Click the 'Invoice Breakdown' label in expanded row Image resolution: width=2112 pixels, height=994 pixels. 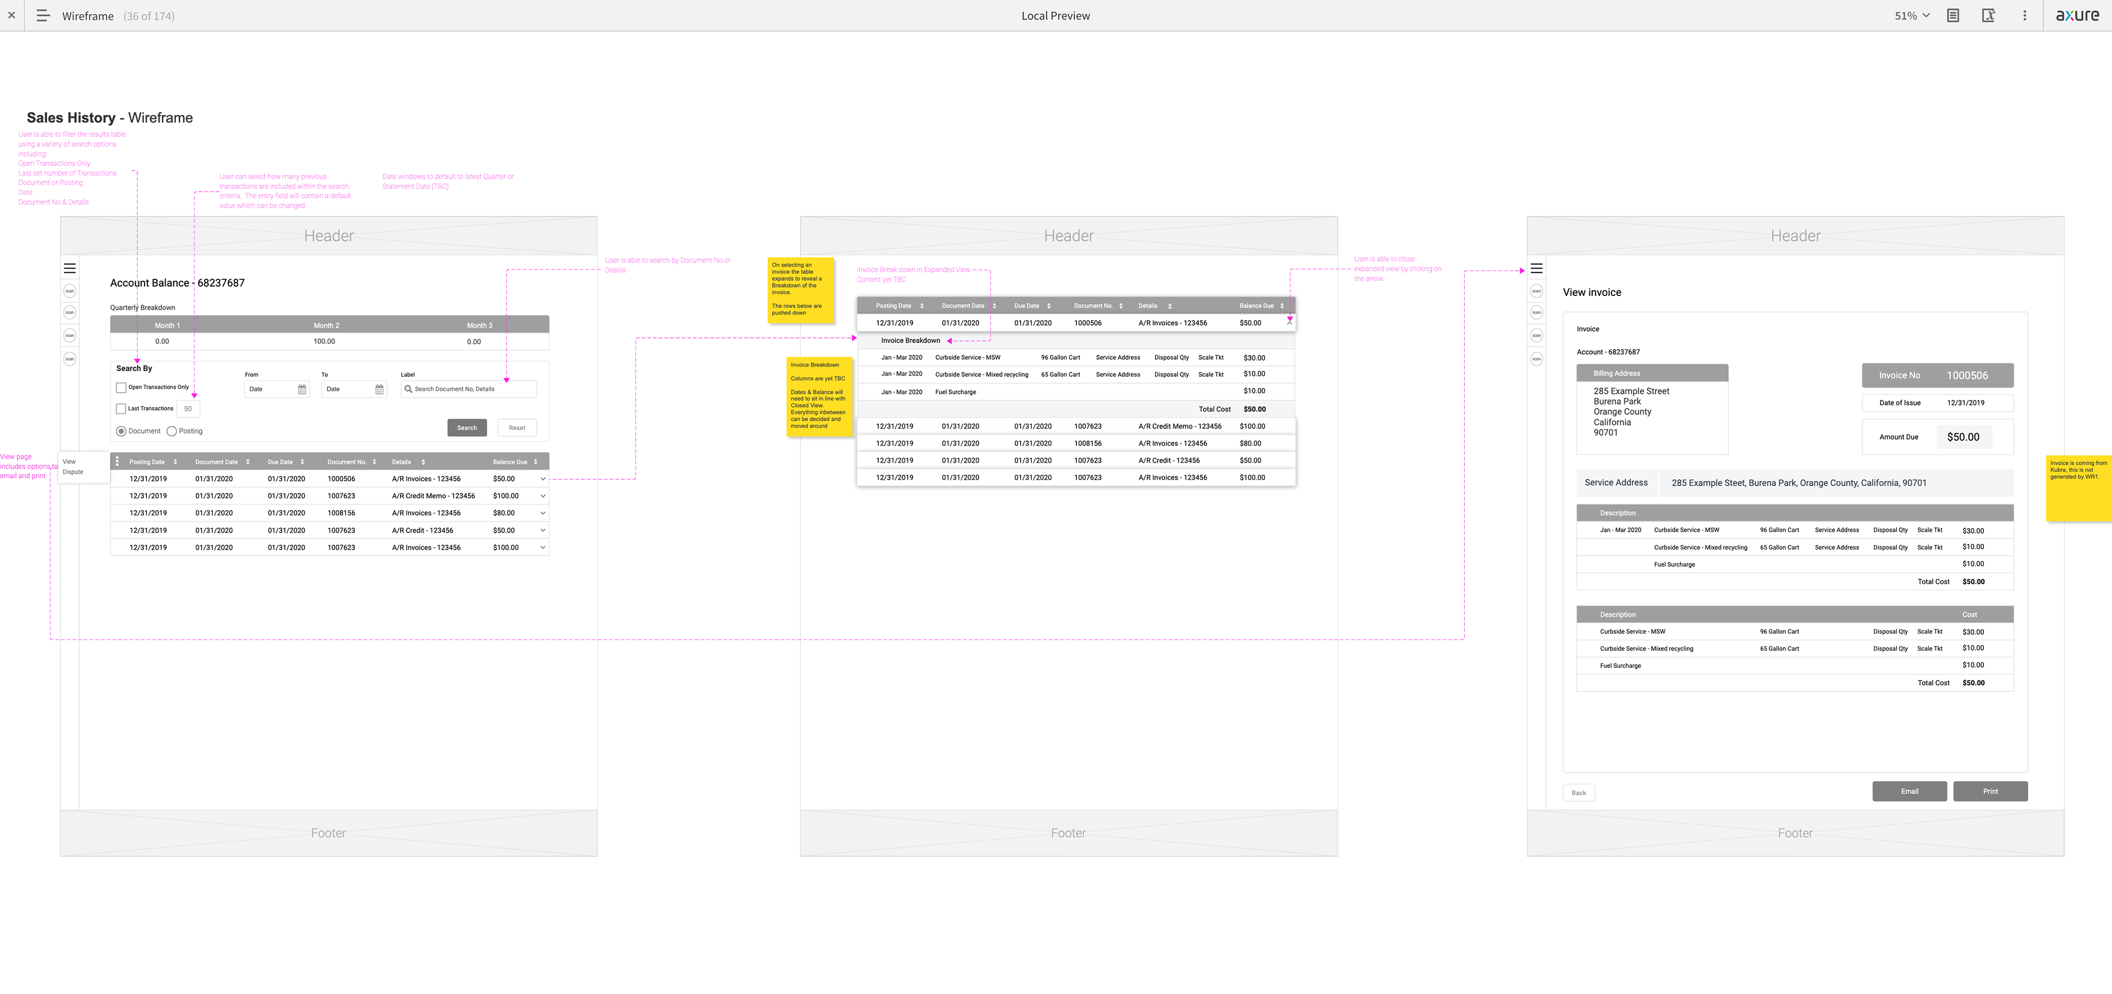(x=910, y=341)
